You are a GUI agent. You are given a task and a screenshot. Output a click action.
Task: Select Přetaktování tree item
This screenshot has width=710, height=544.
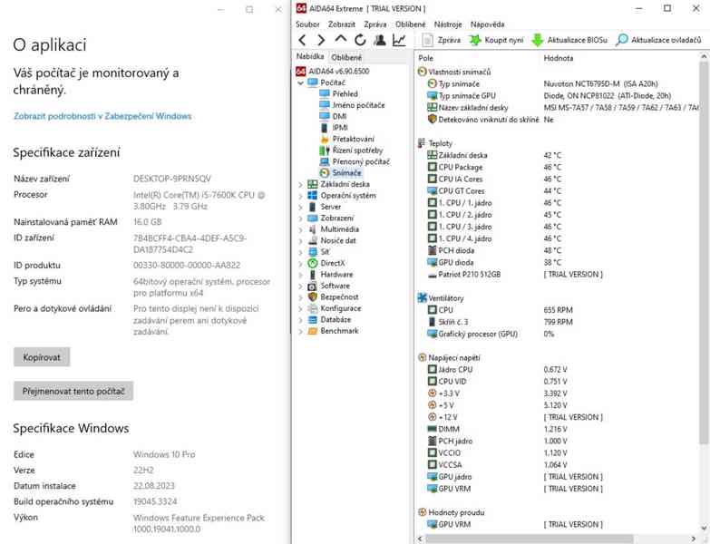pos(347,139)
